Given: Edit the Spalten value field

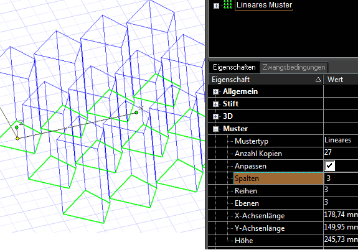Looking at the screenshot, I should click(341, 178).
